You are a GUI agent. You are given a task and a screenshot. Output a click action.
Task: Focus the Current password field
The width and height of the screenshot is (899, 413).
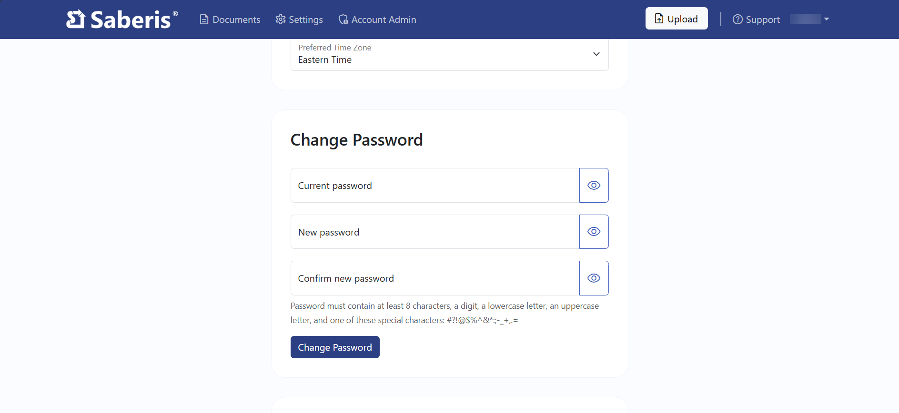pos(434,186)
